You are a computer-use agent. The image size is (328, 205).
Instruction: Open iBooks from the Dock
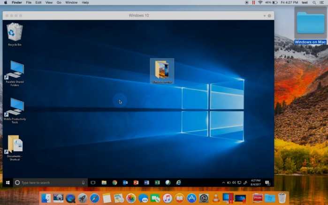[x=179, y=198]
